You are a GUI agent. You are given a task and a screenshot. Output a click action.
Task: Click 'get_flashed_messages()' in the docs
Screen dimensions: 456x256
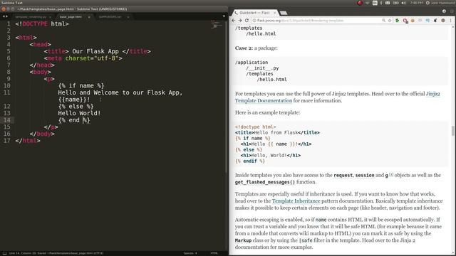click(x=265, y=182)
